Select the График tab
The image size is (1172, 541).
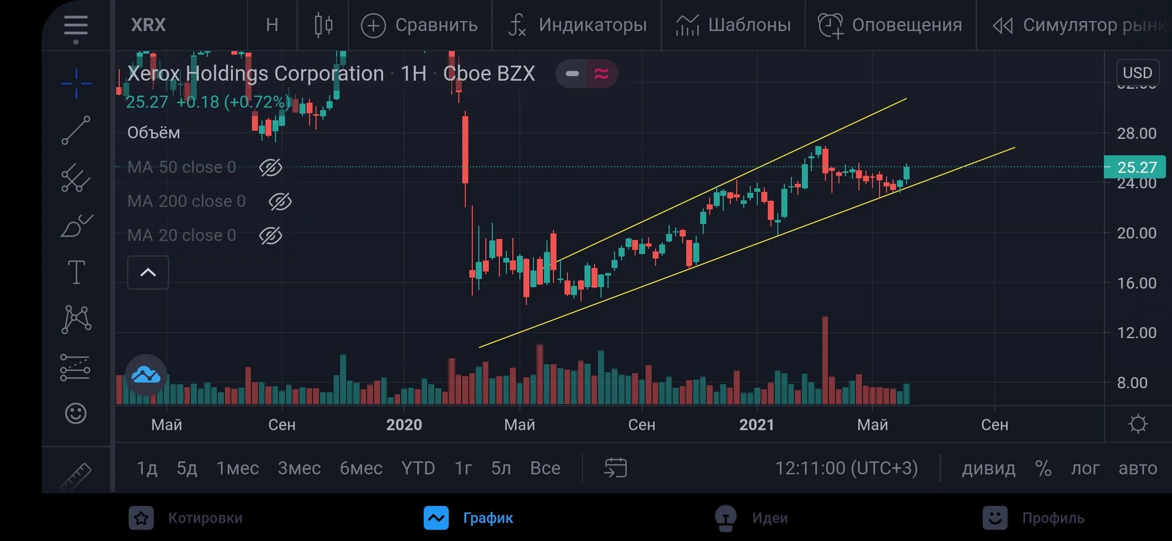[x=468, y=518]
